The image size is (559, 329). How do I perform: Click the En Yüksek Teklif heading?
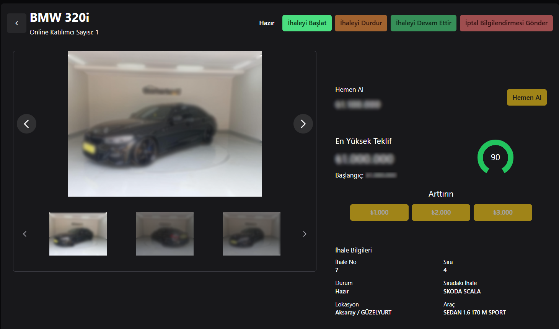tap(363, 141)
